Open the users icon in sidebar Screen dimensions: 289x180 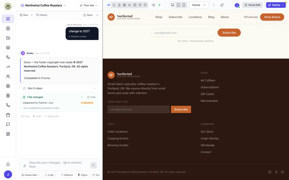8,76
